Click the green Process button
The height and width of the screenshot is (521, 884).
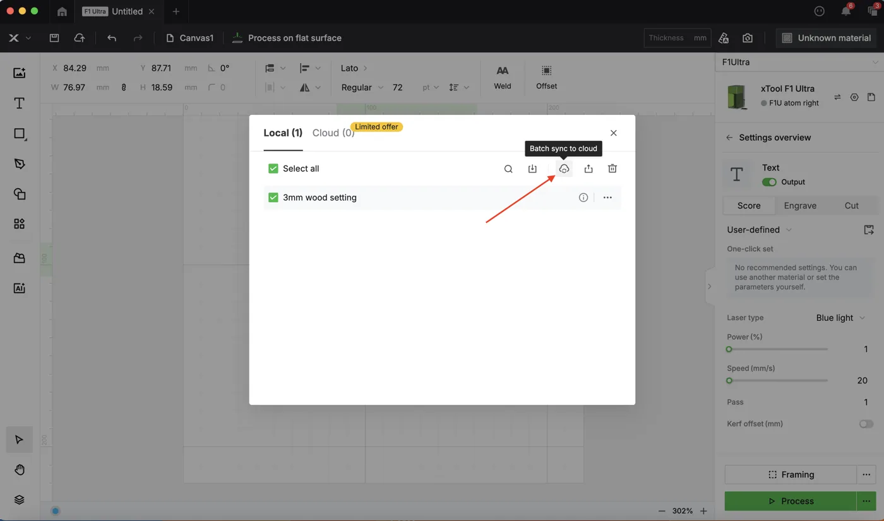[x=791, y=501]
